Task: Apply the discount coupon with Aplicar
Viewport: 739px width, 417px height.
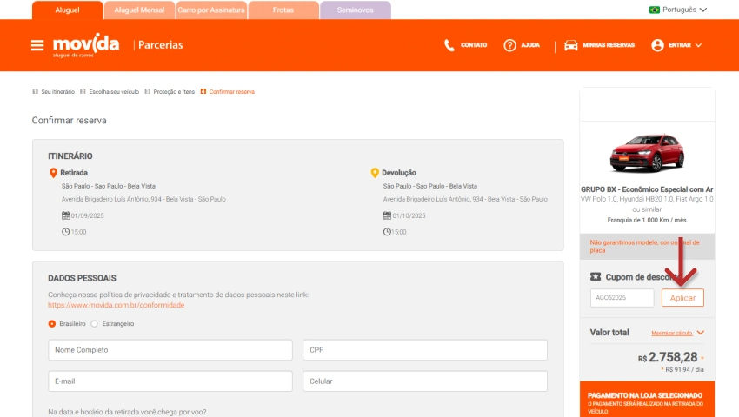Action: pyautogui.click(x=682, y=298)
